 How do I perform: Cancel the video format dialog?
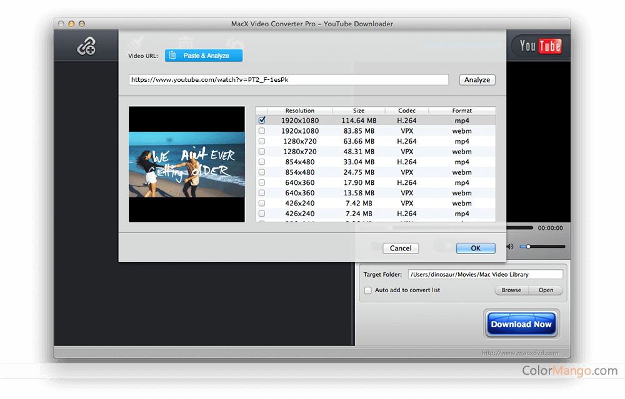(x=401, y=248)
